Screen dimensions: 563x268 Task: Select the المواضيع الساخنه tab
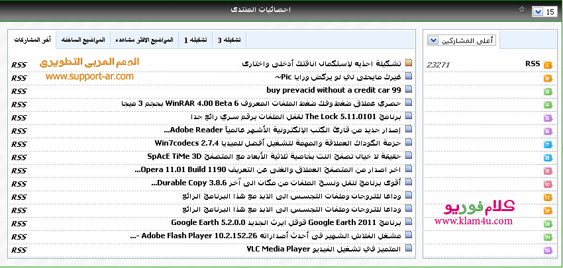click(x=82, y=40)
